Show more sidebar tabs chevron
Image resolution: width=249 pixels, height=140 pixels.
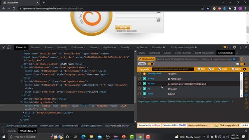pos(237,53)
